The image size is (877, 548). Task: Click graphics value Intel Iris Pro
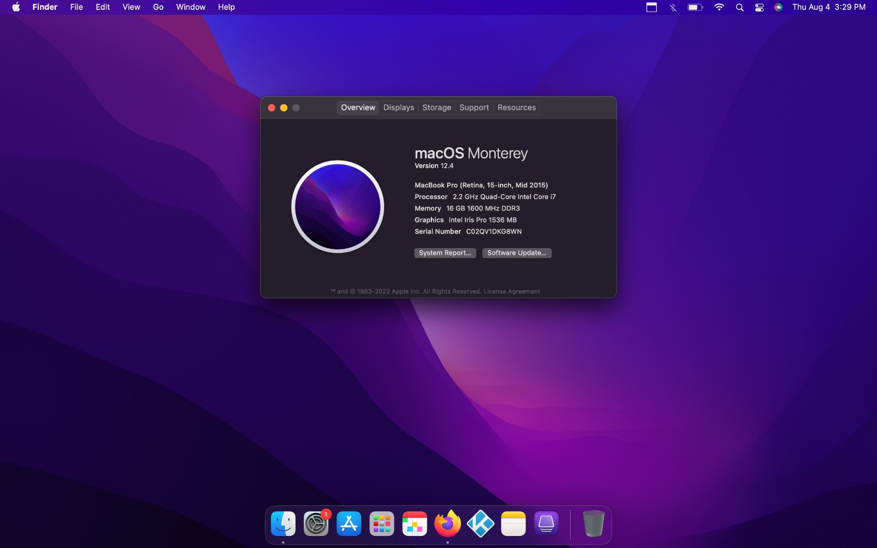[x=483, y=220]
